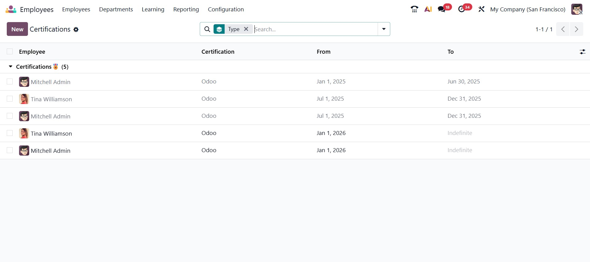Go to the next page arrow
The image size is (590, 262).
point(576,29)
